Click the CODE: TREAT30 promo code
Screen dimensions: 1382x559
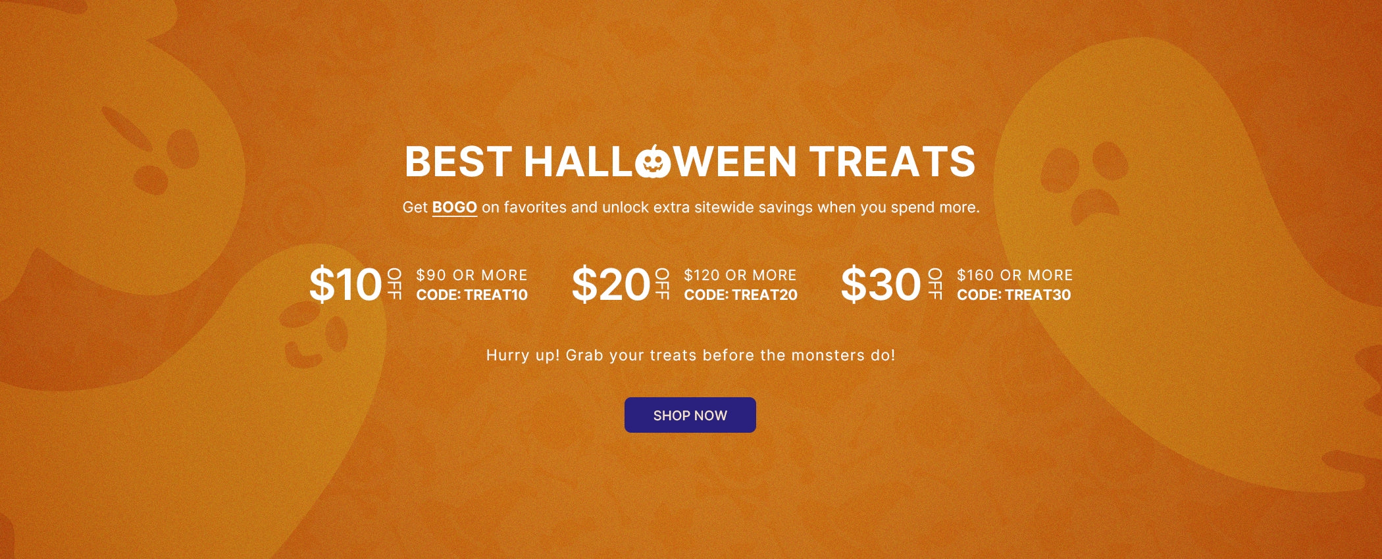pyautogui.click(x=1013, y=295)
